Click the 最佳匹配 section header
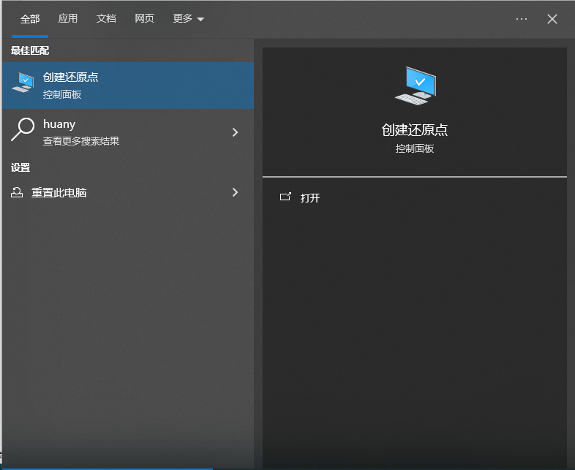The width and height of the screenshot is (575, 470). tap(30, 50)
